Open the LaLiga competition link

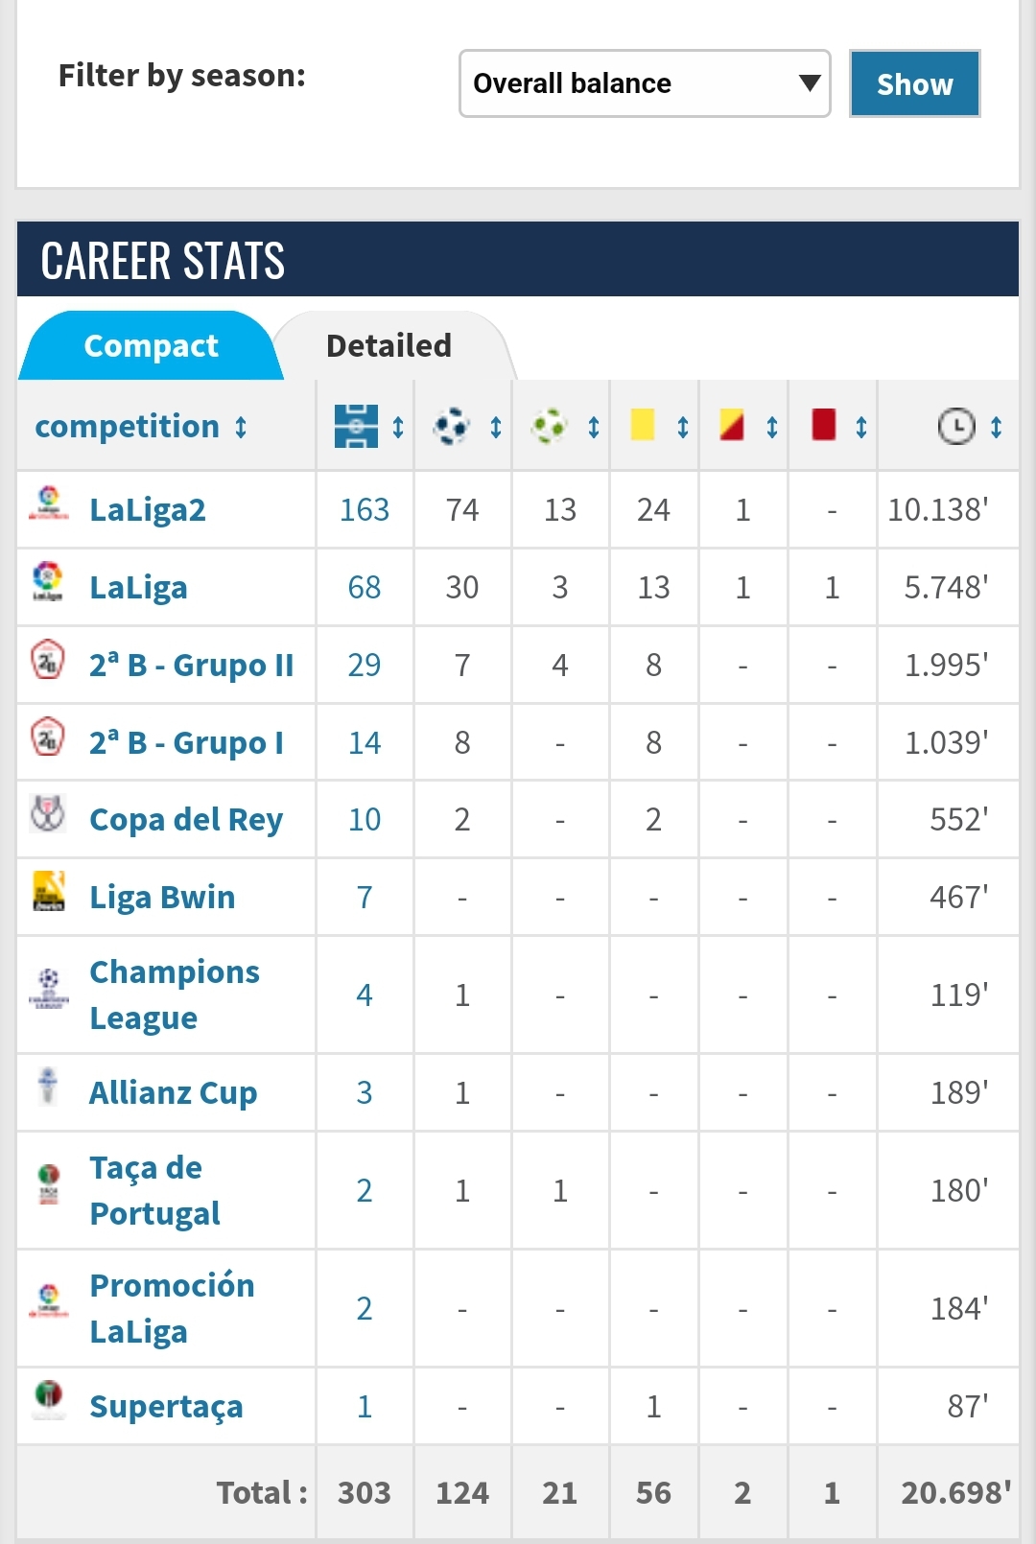pyautogui.click(x=138, y=587)
